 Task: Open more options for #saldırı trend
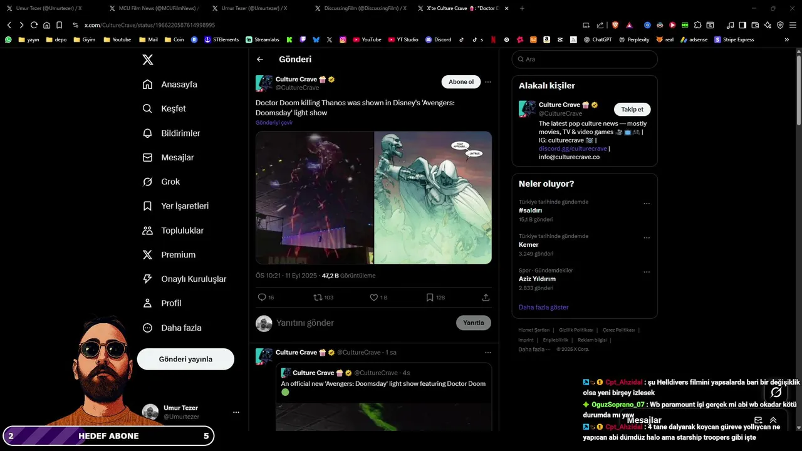(647, 204)
